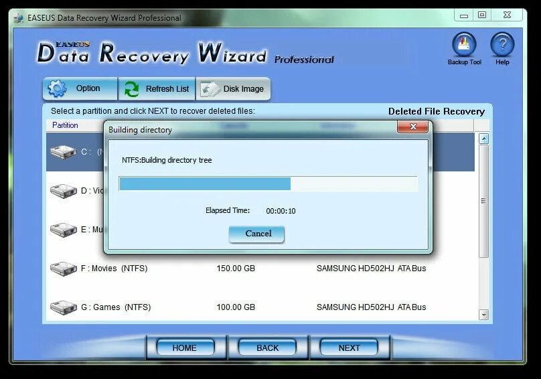Click the elapsed time 00:00:10 value
This screenshot has width=541, height=379.
click(281, 211)
